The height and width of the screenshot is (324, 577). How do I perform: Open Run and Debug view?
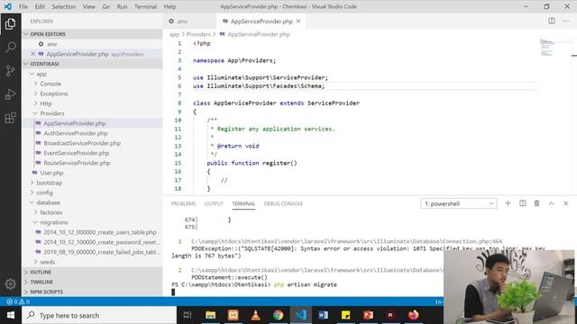tap(10, 94)
